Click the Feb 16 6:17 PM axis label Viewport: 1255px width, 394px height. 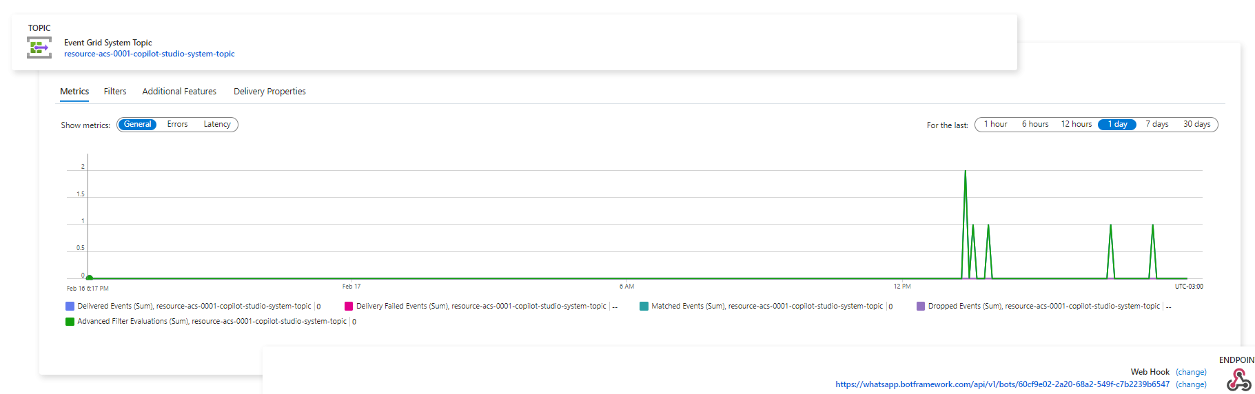coord(88,289)
